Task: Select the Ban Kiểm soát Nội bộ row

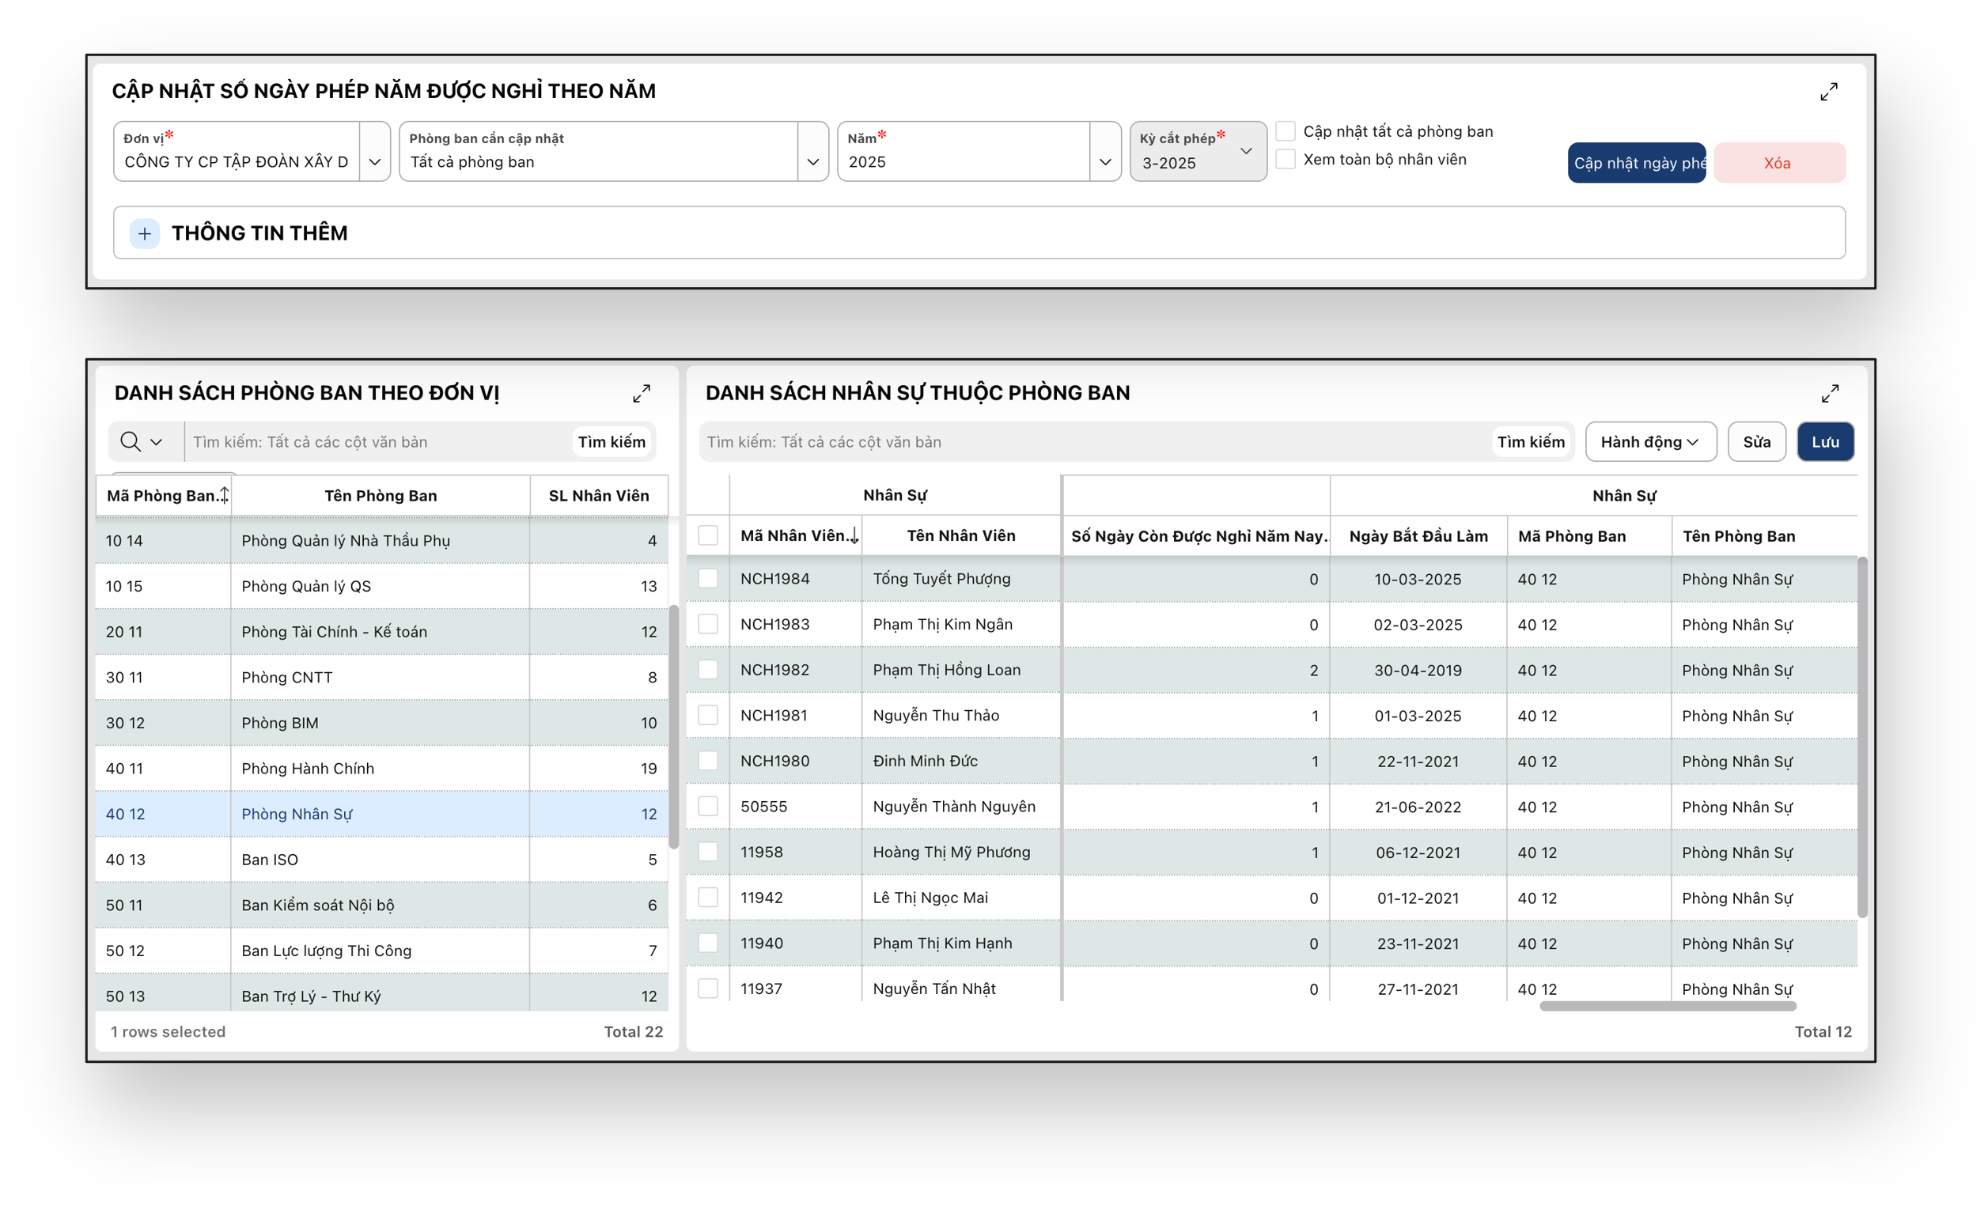Action: pyautogui.click(x=381, y=905)
